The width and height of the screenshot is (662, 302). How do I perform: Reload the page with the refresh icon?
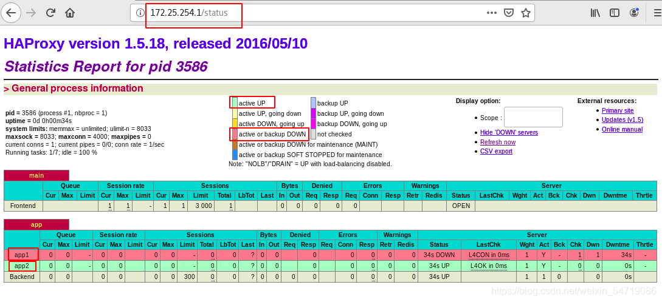point(51,13)
